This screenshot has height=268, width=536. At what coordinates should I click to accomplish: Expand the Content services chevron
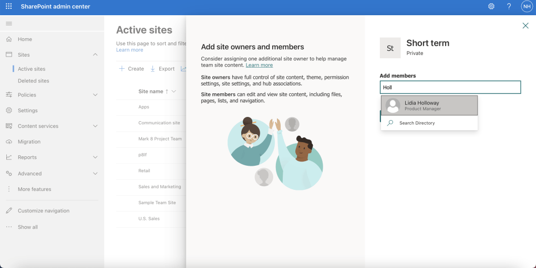(x=95, y=126)
